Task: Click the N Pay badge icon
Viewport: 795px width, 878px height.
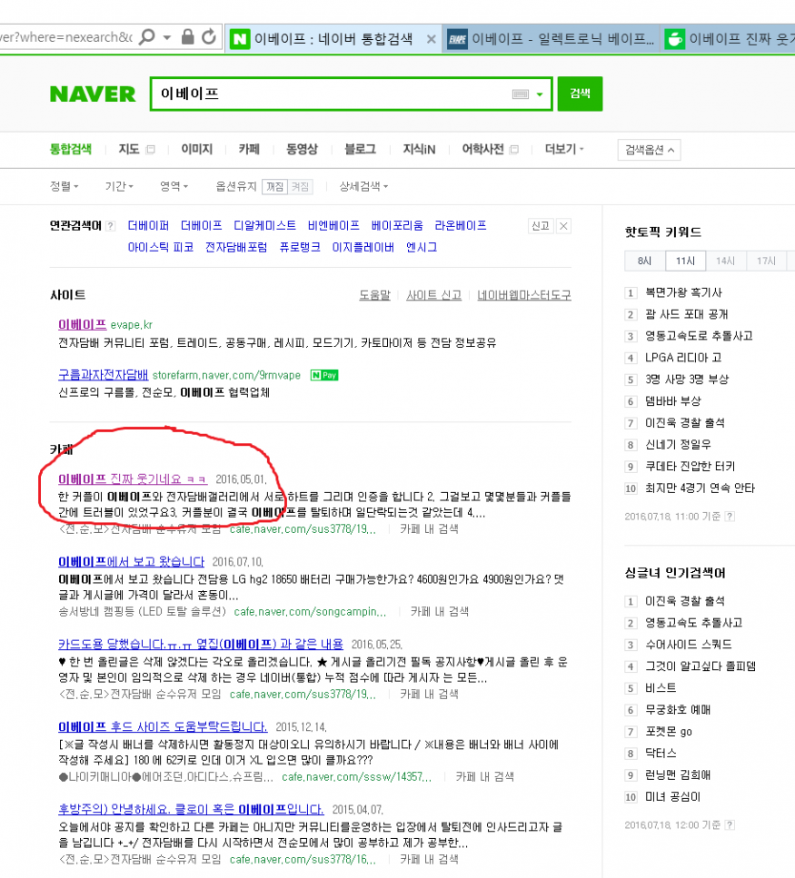Action: [323, 374]
